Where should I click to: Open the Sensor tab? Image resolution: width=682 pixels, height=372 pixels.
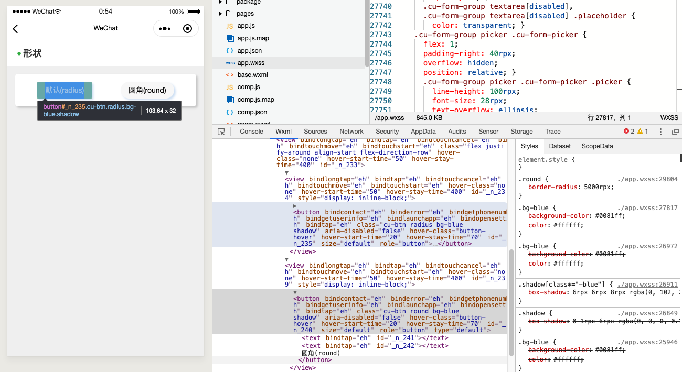coord(488,132)
